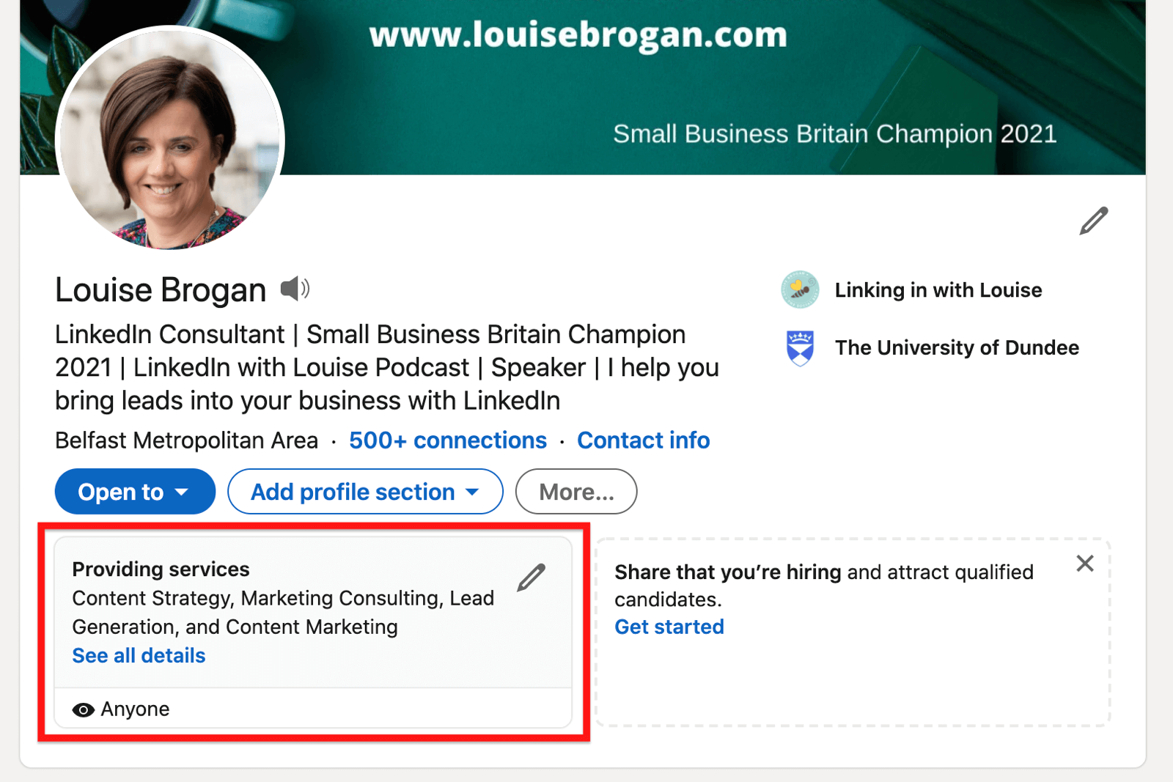This screenshot has height=782, width=1173.
Task: Edit the Providing services section pencil
Action: [x=532, y=578]
